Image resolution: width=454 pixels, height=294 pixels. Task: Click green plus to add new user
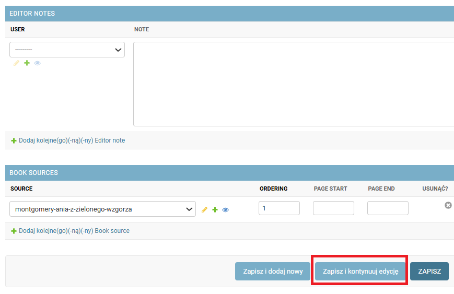coord(27,63)
